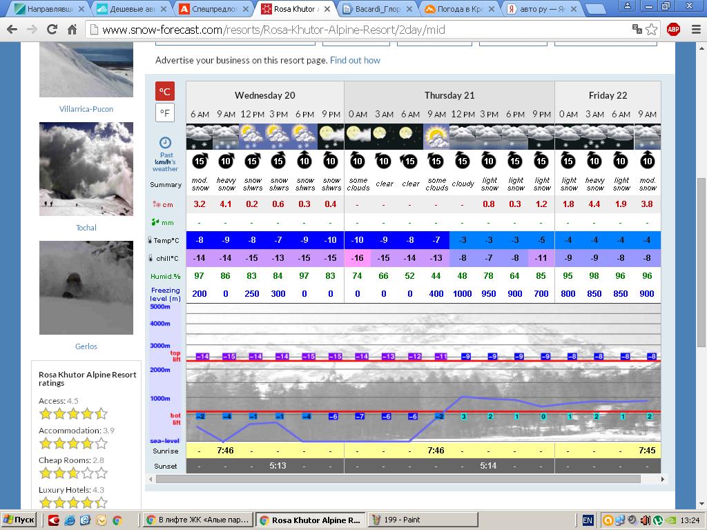Bookmark this page with the star icon
This screenshot has height=530, width=707.
pos(652,30)
